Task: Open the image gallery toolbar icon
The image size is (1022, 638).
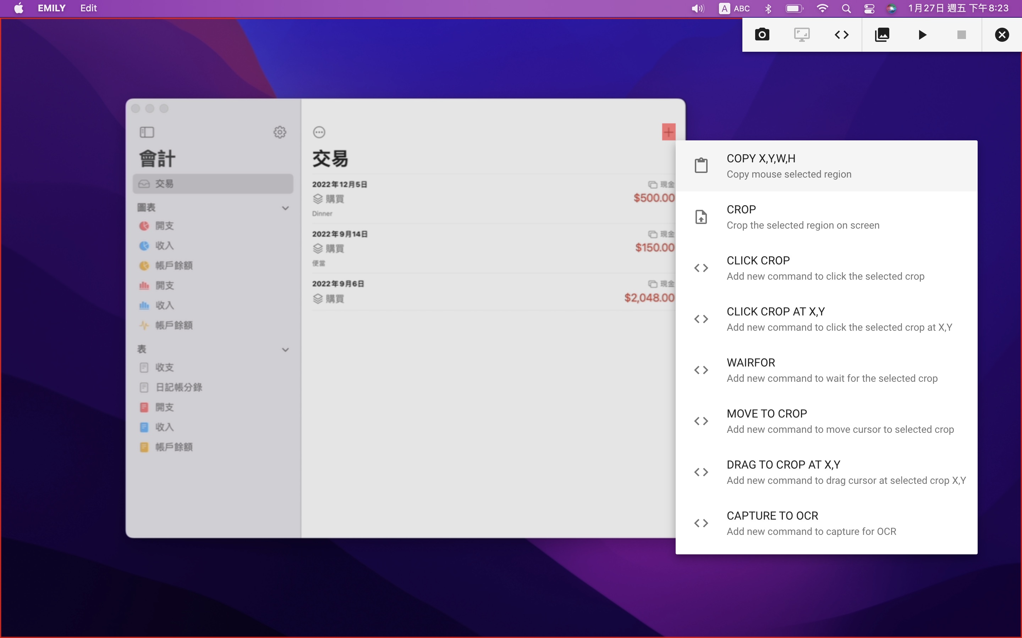Action: pyautogui.click(x=882, y=35)
